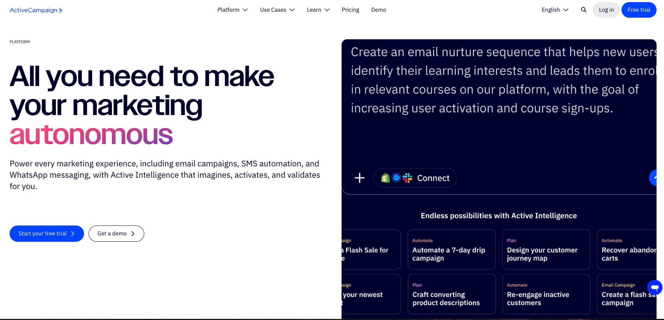Open the English language selector
The width and height of the screenshot is (664, 320).
555,10
